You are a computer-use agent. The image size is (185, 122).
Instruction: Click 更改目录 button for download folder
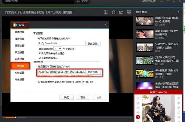click(x=94, y=44)
